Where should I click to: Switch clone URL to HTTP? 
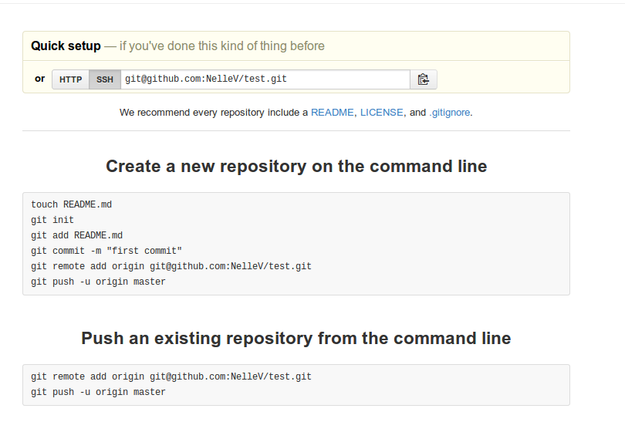(70, 79)
